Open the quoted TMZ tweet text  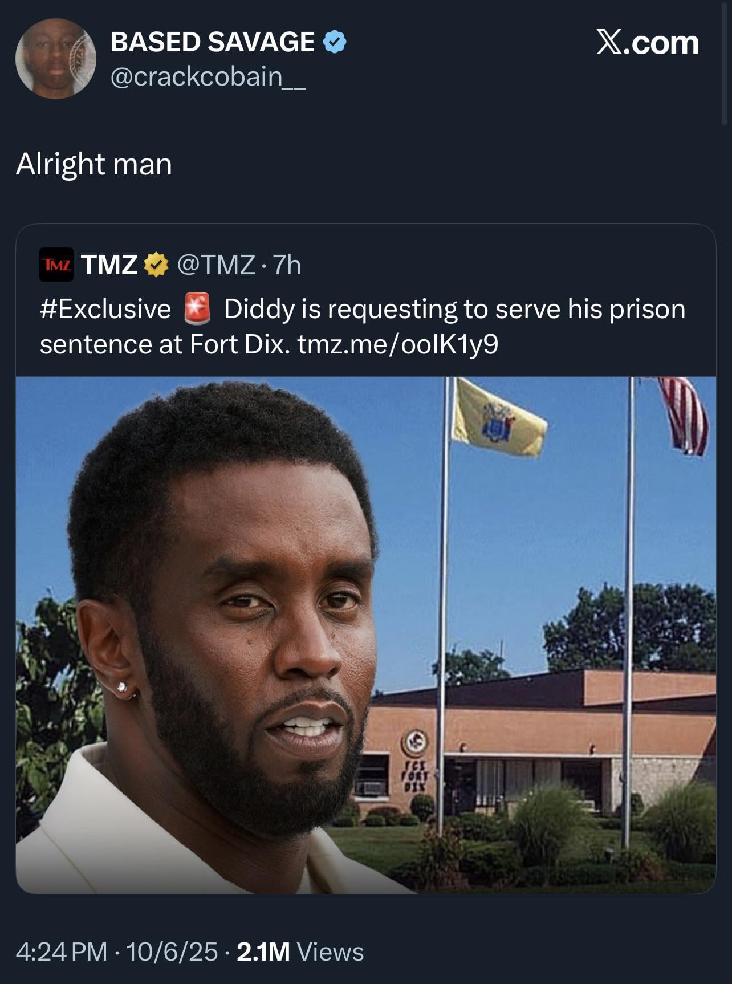click(x=363, y=327)
